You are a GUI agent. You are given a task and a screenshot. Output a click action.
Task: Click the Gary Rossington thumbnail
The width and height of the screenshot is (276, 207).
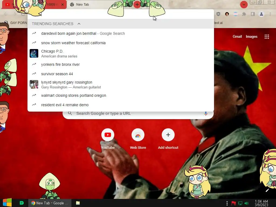34,84
